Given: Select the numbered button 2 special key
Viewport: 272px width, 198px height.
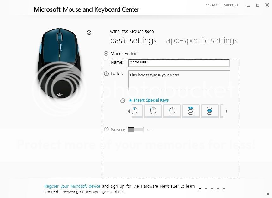Looking at the screenshot, I should point(210,111).
